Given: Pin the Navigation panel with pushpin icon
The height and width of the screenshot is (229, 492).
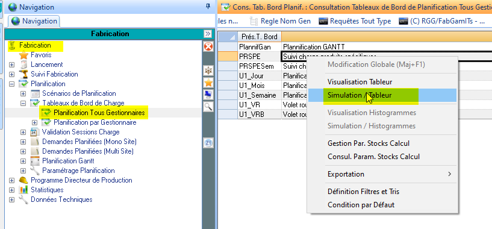Looking at the screenshot, I should 208,7.
